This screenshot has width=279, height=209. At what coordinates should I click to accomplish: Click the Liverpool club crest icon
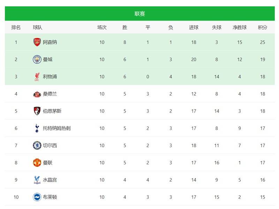tap(37, 77)
